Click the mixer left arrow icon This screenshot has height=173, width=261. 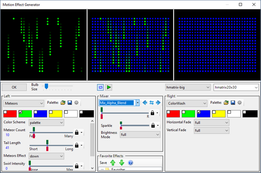pos(145,103)
